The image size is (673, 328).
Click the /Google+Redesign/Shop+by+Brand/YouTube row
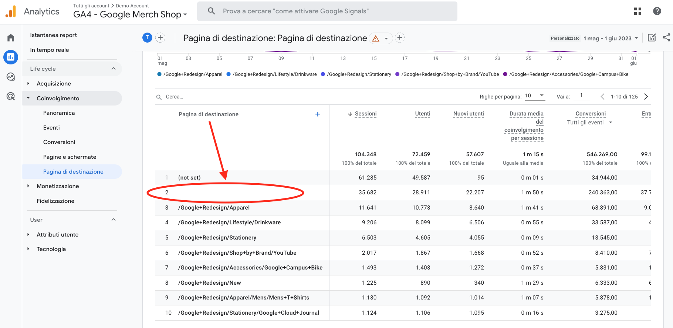click(x=237, y=253)
